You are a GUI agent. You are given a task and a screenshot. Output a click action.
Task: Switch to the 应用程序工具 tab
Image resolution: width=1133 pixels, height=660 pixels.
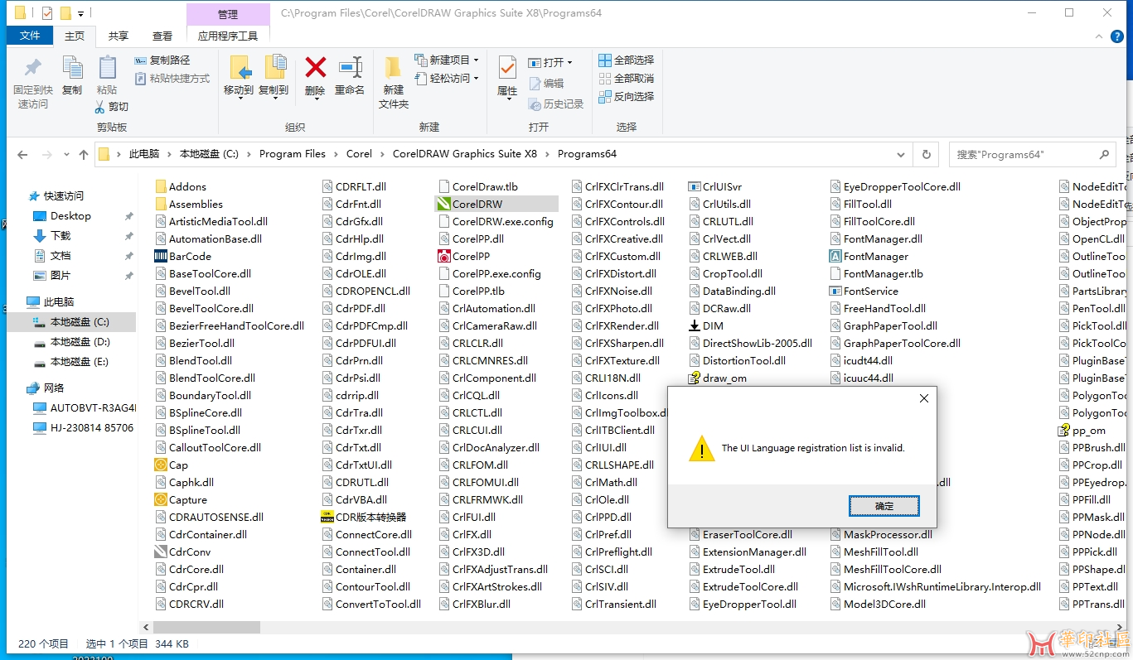pos(228,36)
